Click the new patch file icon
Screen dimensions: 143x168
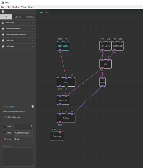pos(3,11)
